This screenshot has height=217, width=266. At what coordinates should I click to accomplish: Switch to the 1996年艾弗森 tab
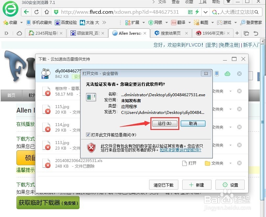[x=212, y=33]
